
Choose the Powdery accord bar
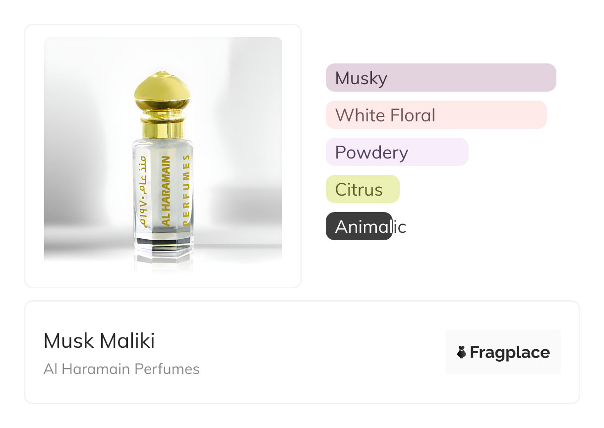[397, 152]
